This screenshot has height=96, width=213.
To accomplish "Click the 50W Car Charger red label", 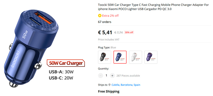I will point(66,63).
